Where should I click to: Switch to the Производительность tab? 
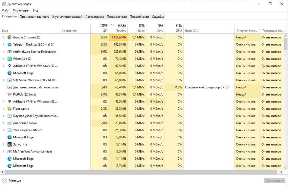point(34,17)
